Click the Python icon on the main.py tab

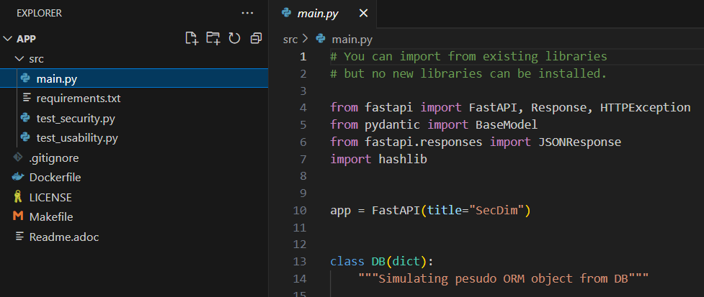(x=286, y=13)
